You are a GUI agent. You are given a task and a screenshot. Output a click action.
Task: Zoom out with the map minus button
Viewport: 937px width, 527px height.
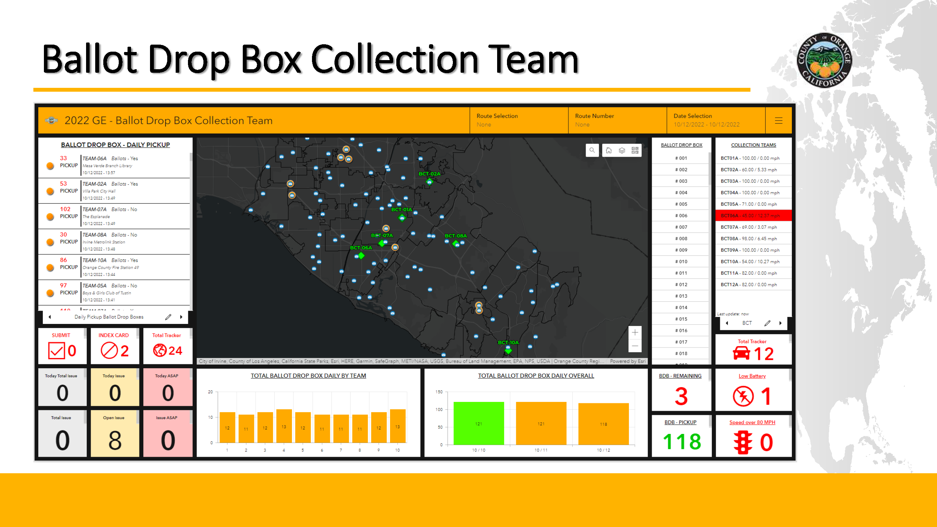[635, 346]
